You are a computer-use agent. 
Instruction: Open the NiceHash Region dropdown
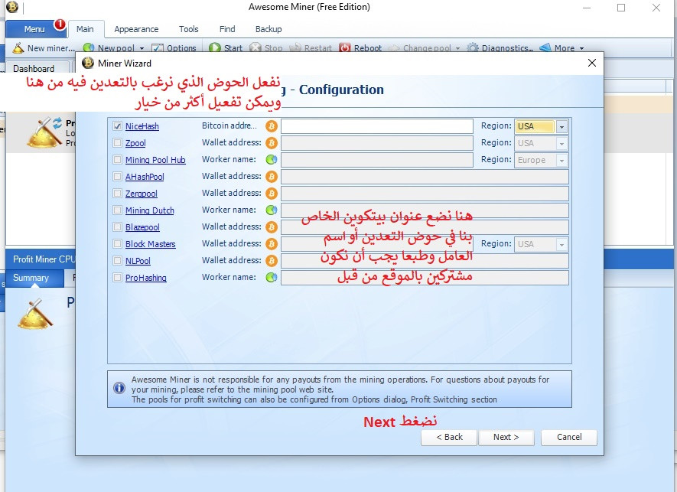[x=561, y=126]
